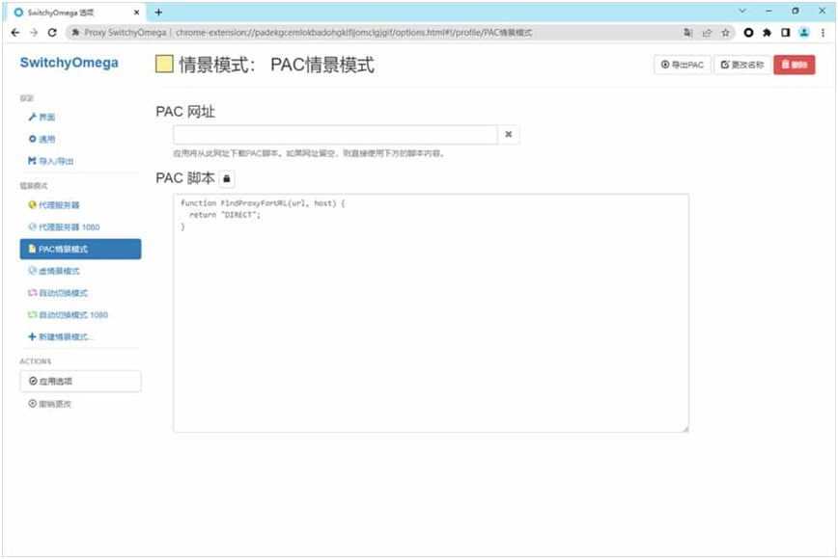Expand the tab search chevron in title bar
838x559 pixels.
(742, 11)
